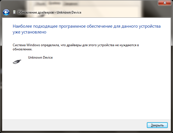Click the blue back arrow button
173x133 pixels.
coord(6,12)
